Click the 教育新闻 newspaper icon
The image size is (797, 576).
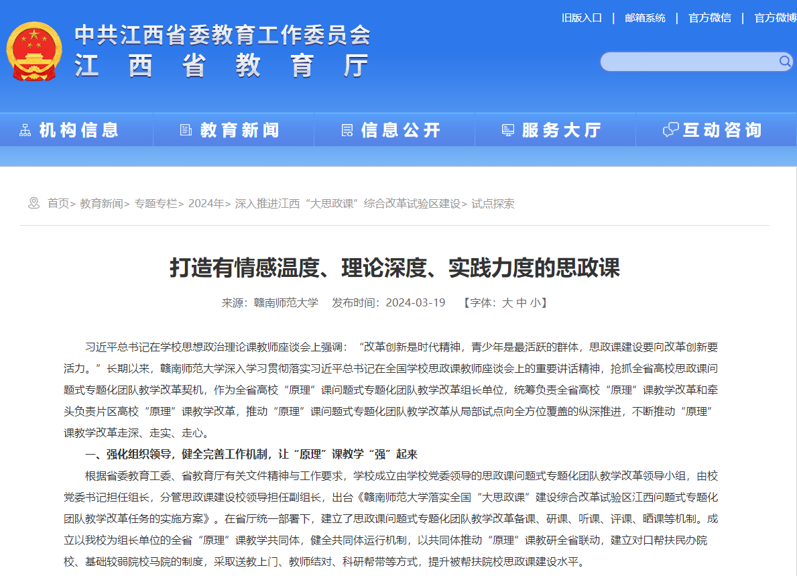[186, 130]
